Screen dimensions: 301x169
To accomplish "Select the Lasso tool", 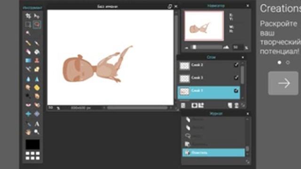I will (x=37, y=24).
